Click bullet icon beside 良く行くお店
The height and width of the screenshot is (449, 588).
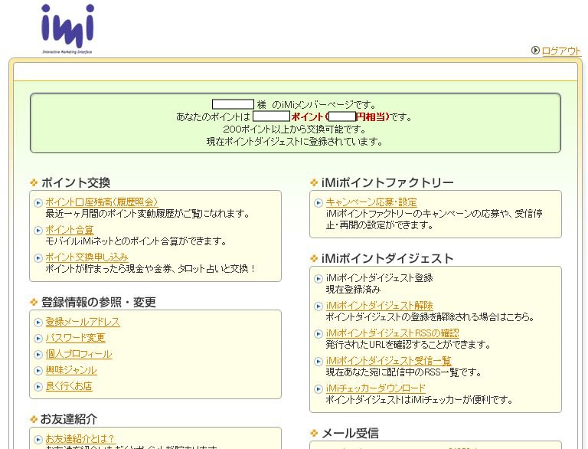(38, 387)
